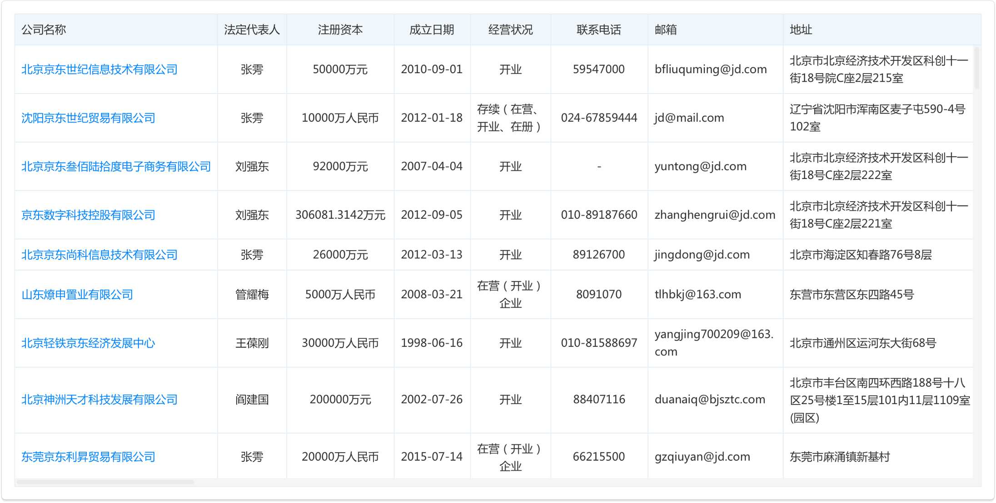Click the 联系电话 column header
996x503 pixels.
coord(598,30)
